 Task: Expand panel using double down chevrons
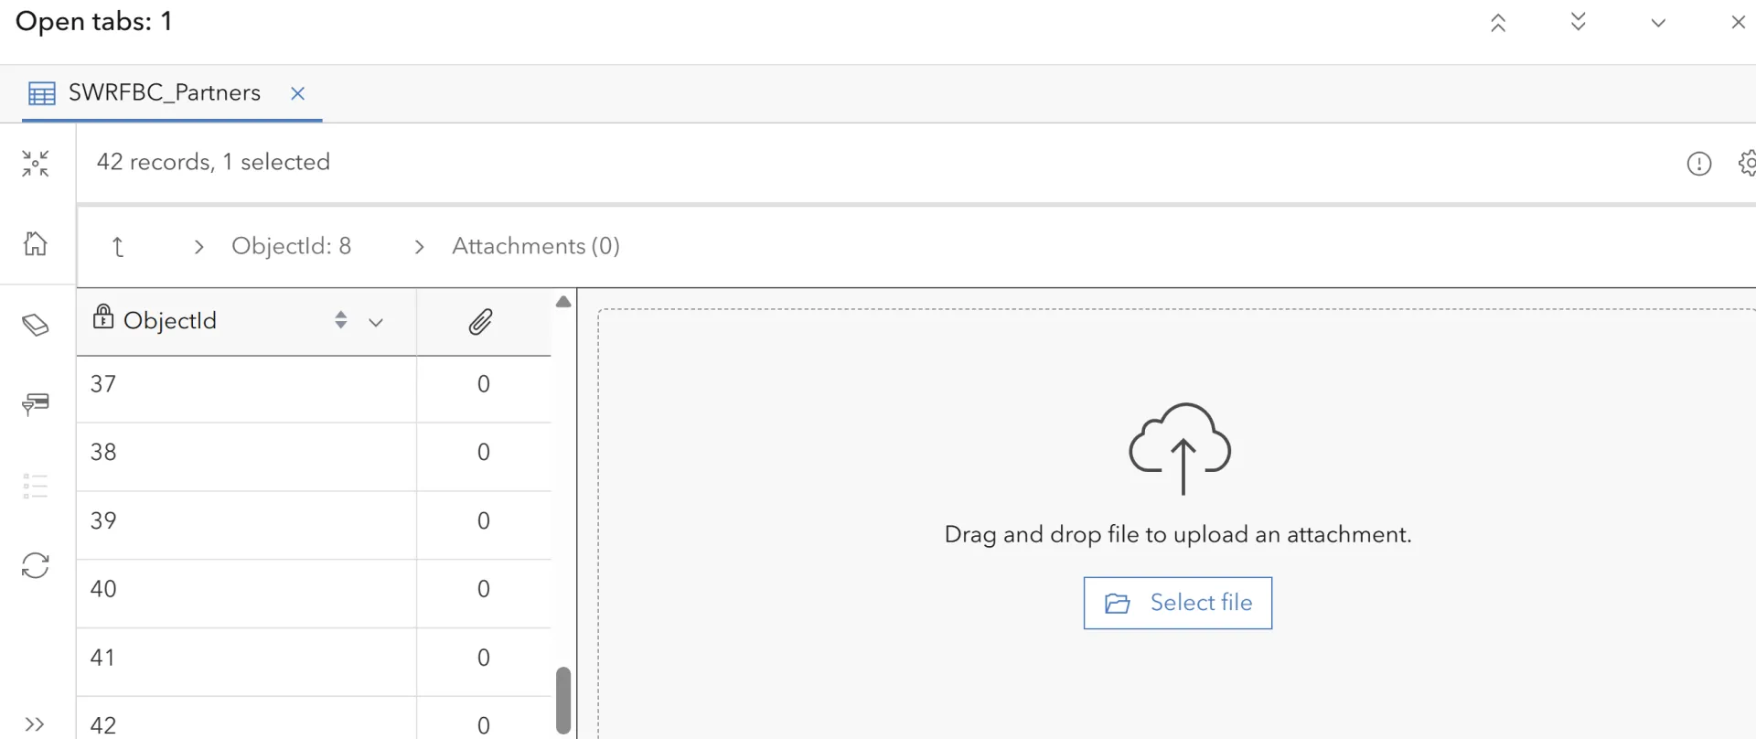click(x=1579, y=22)
